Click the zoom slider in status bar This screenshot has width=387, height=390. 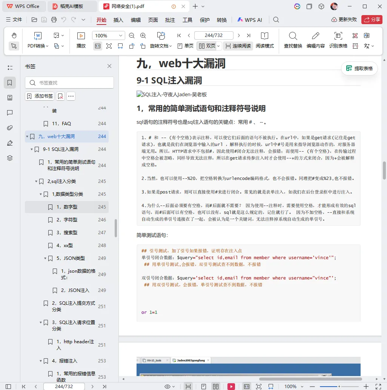[339, 387]
